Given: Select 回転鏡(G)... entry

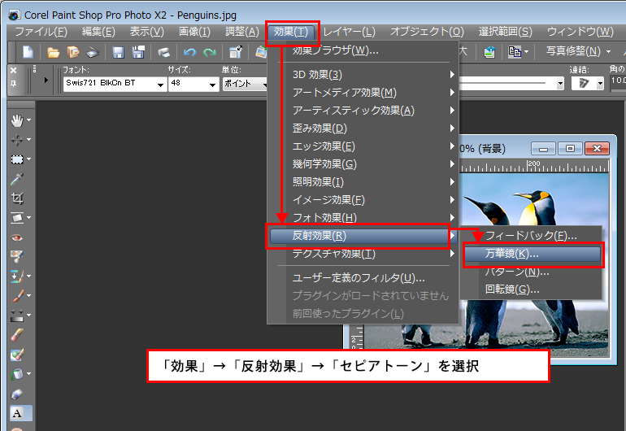Looking at the screenshot, I should [532, 290].
